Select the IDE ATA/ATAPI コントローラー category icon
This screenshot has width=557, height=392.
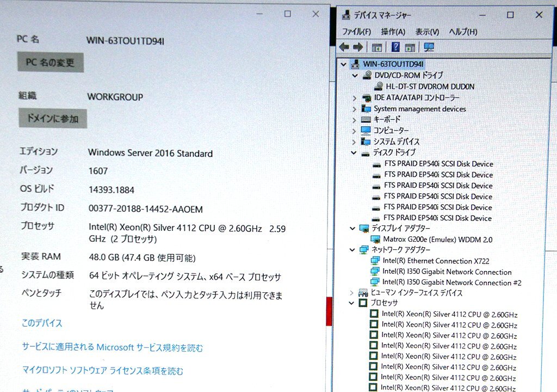[x=366, y=97]
